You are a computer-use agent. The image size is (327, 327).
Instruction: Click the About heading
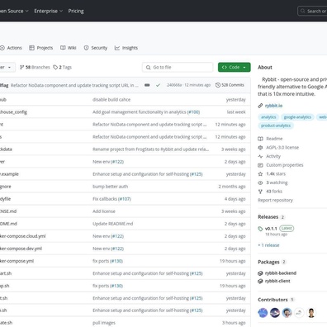click(265, 67)
